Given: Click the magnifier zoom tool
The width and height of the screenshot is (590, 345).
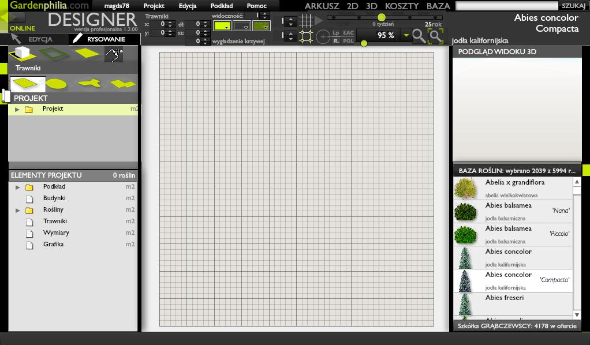Looking at the screenshot, I should [x=419, y=36].
